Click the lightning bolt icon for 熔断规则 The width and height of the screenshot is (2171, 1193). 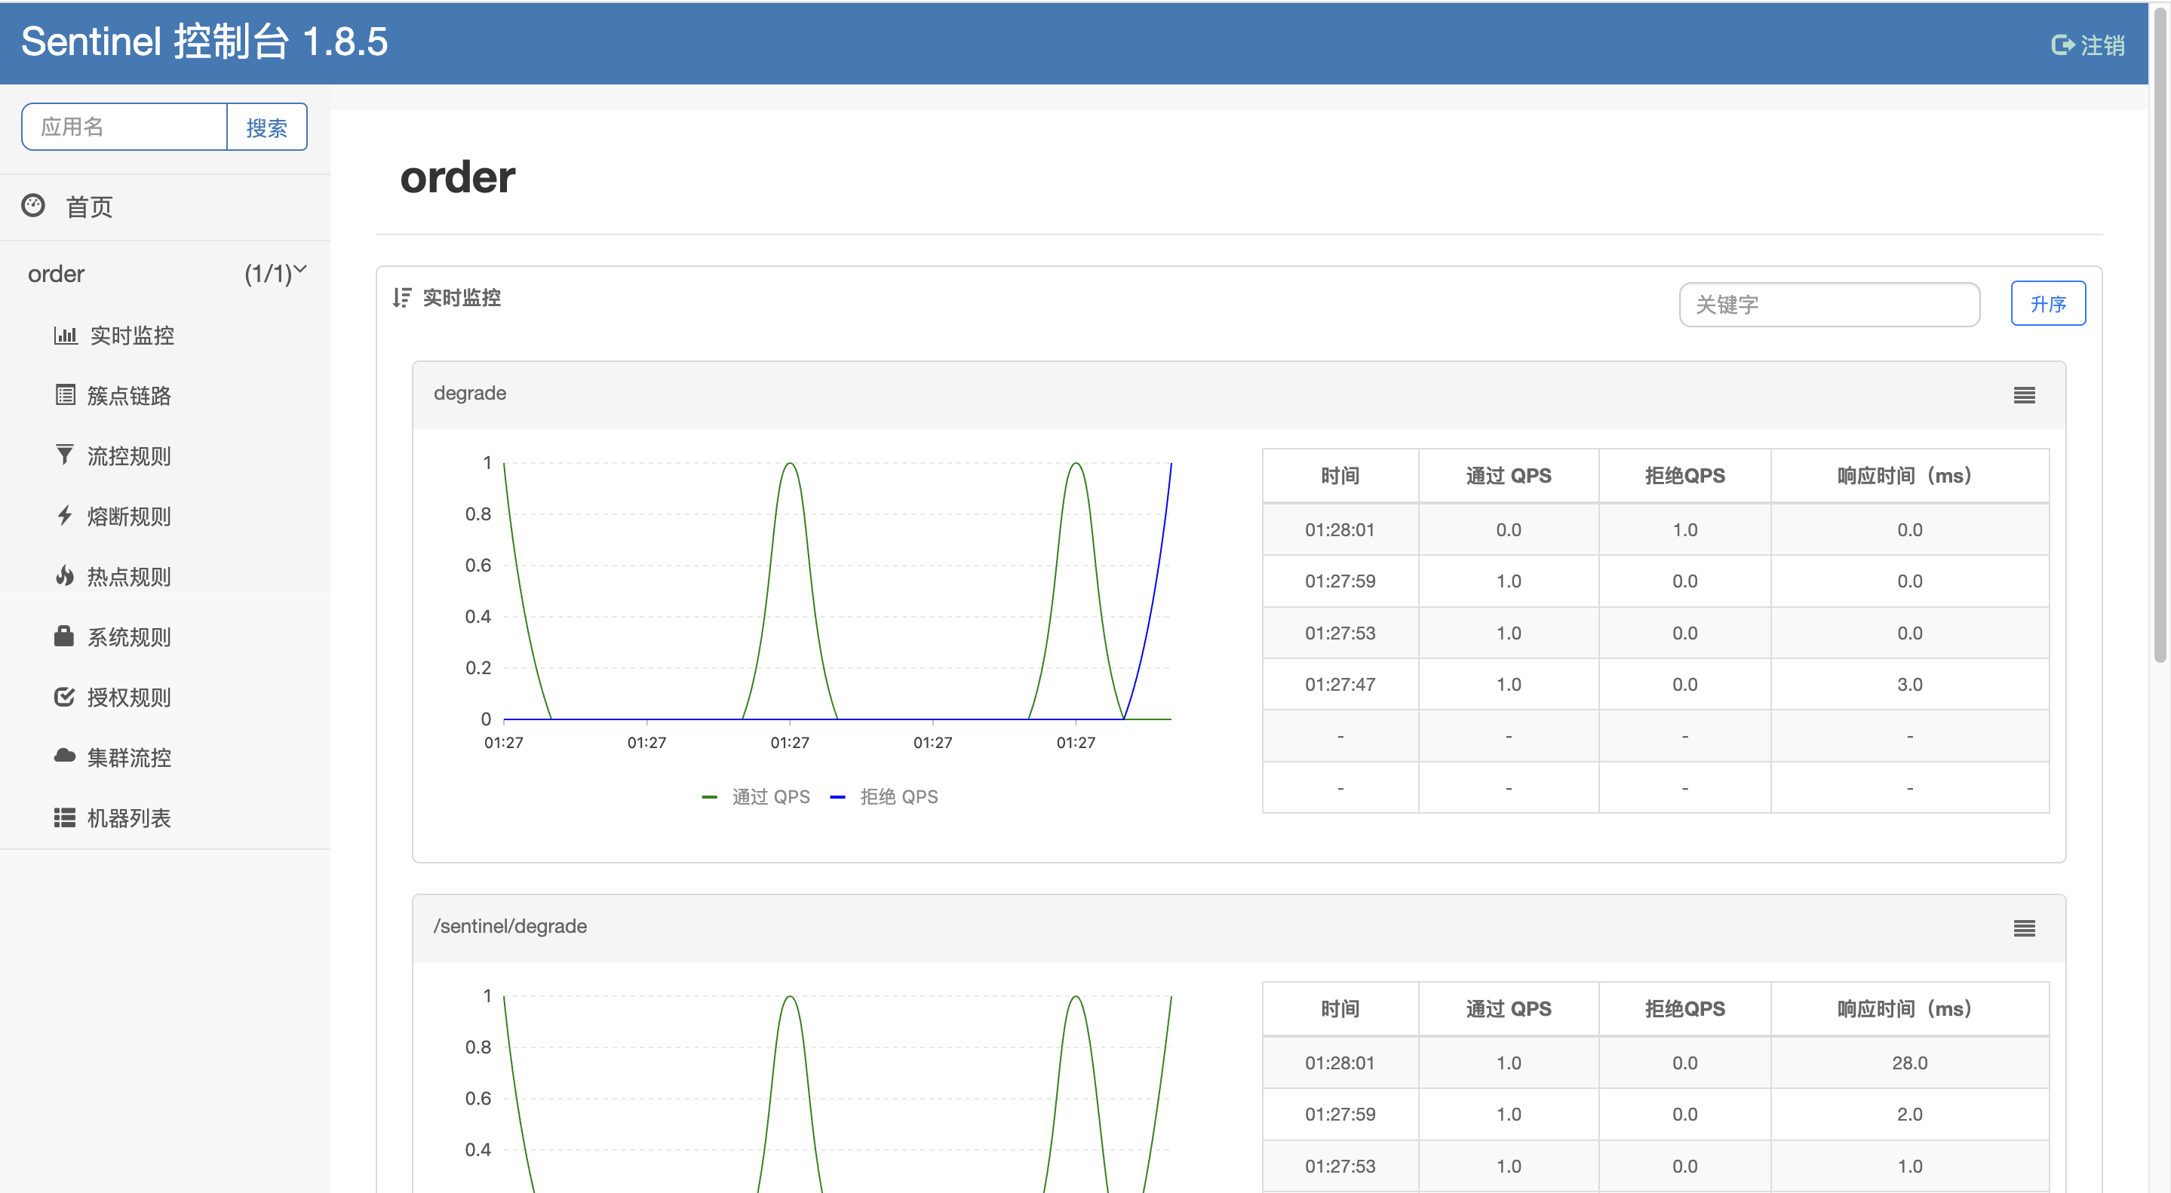[x=65, y=516]
